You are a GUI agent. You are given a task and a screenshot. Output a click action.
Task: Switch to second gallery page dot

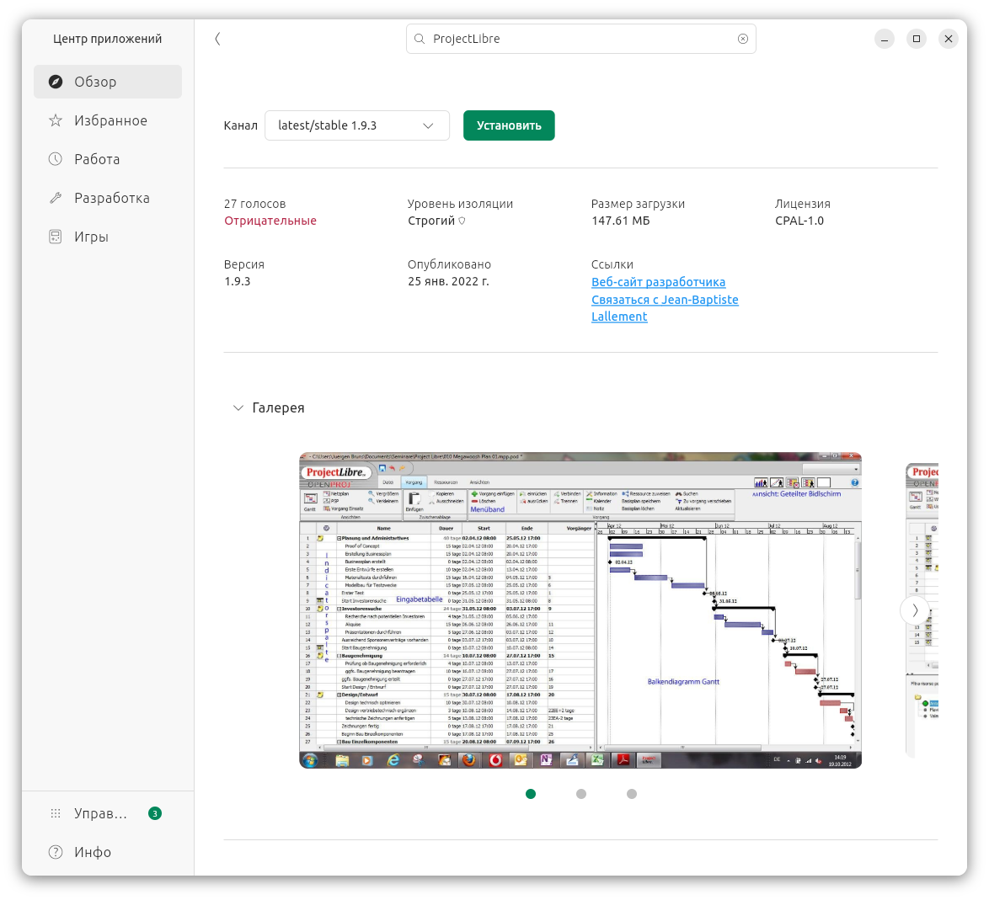pos(581,794)
